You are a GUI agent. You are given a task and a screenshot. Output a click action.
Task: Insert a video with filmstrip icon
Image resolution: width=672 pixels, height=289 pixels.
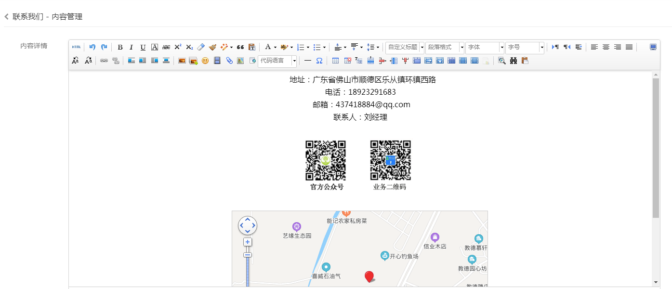217,61
